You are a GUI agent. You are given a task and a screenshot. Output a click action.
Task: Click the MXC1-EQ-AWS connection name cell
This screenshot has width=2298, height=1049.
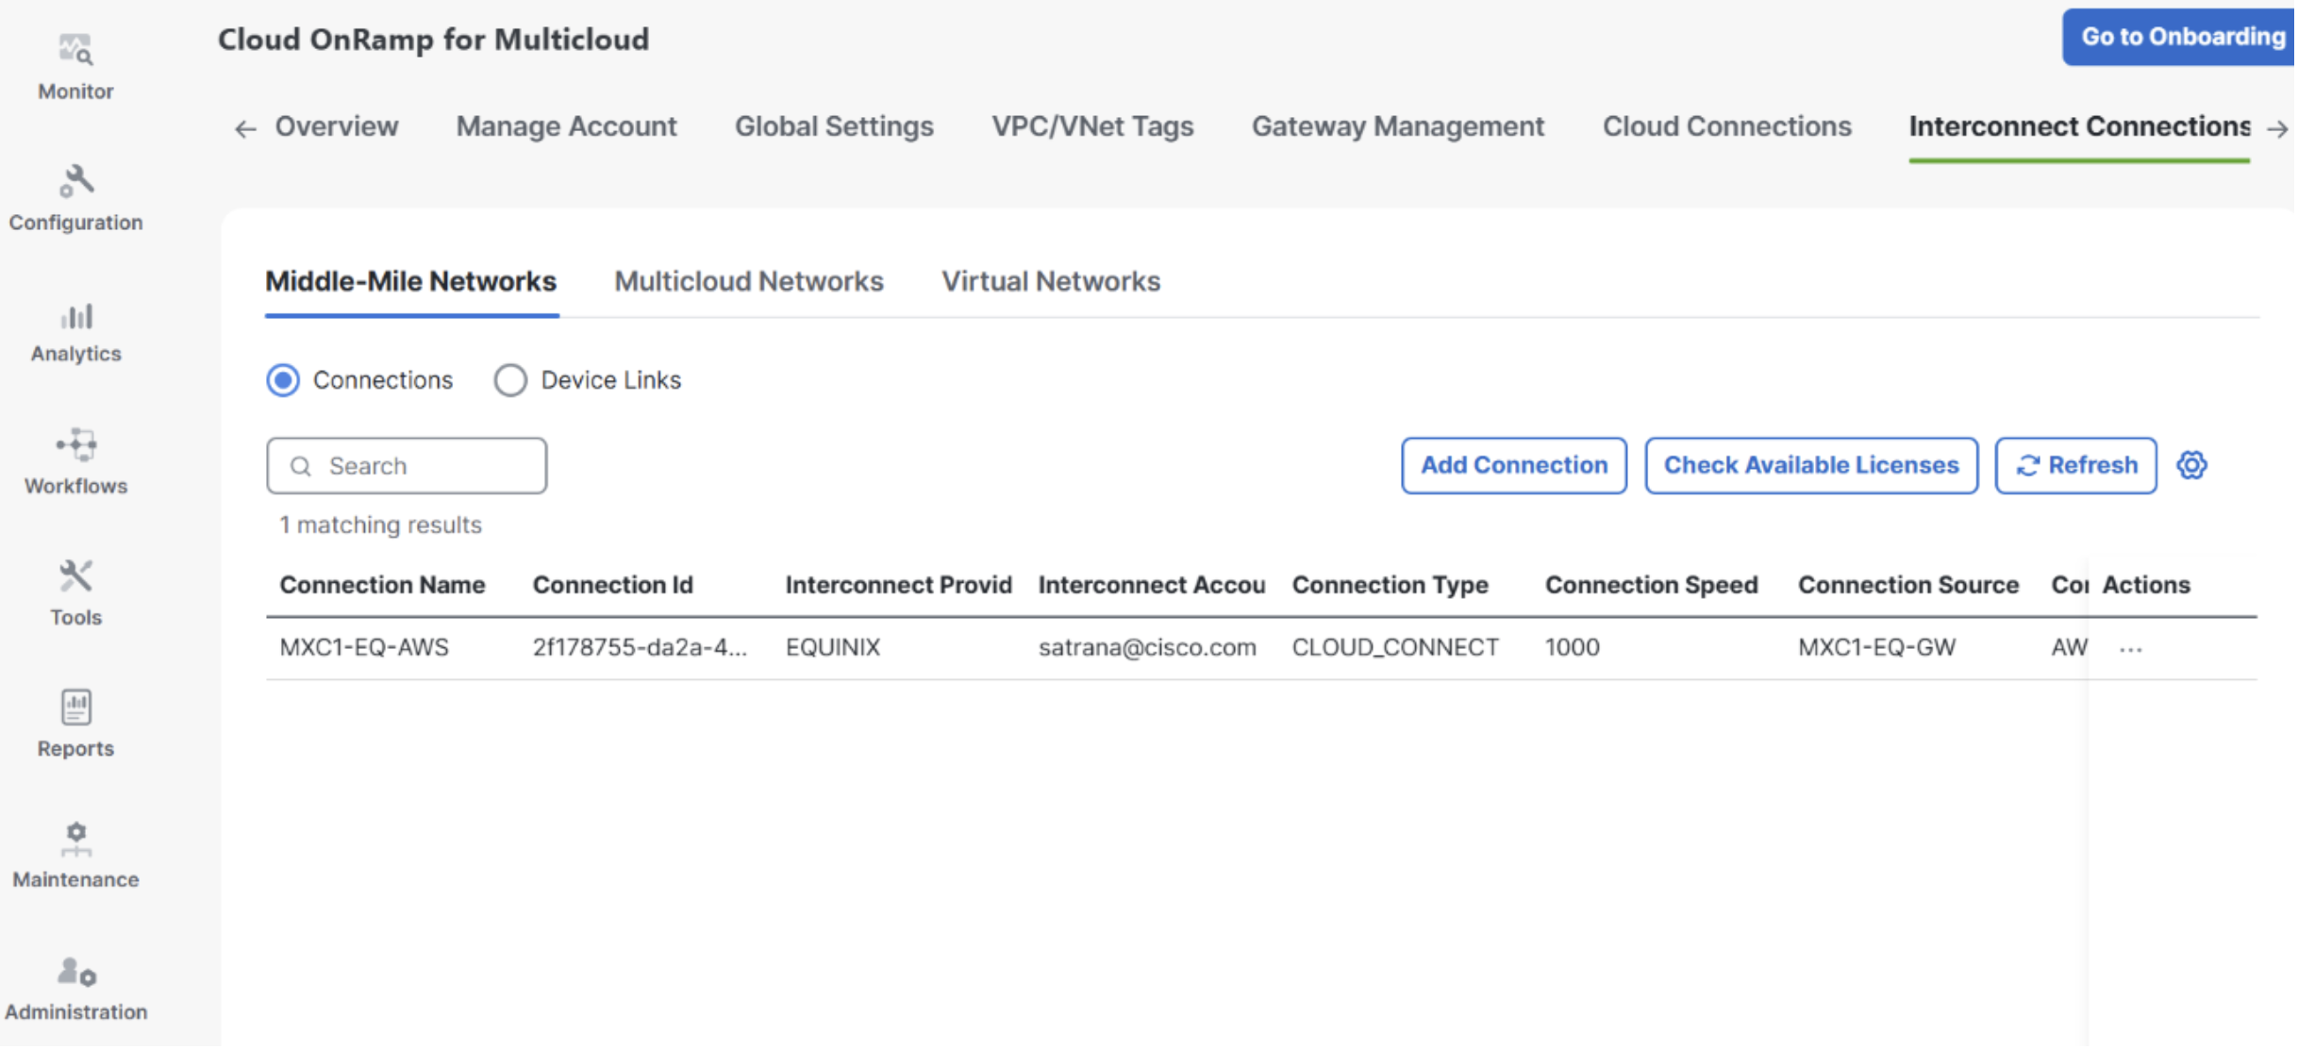pos(365,648)
